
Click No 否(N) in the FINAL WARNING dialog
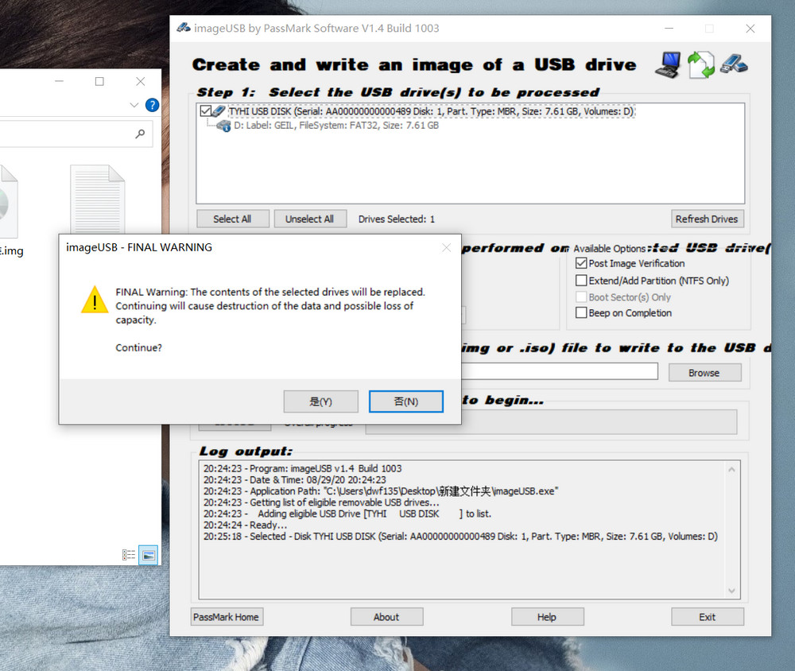(406, 401)
